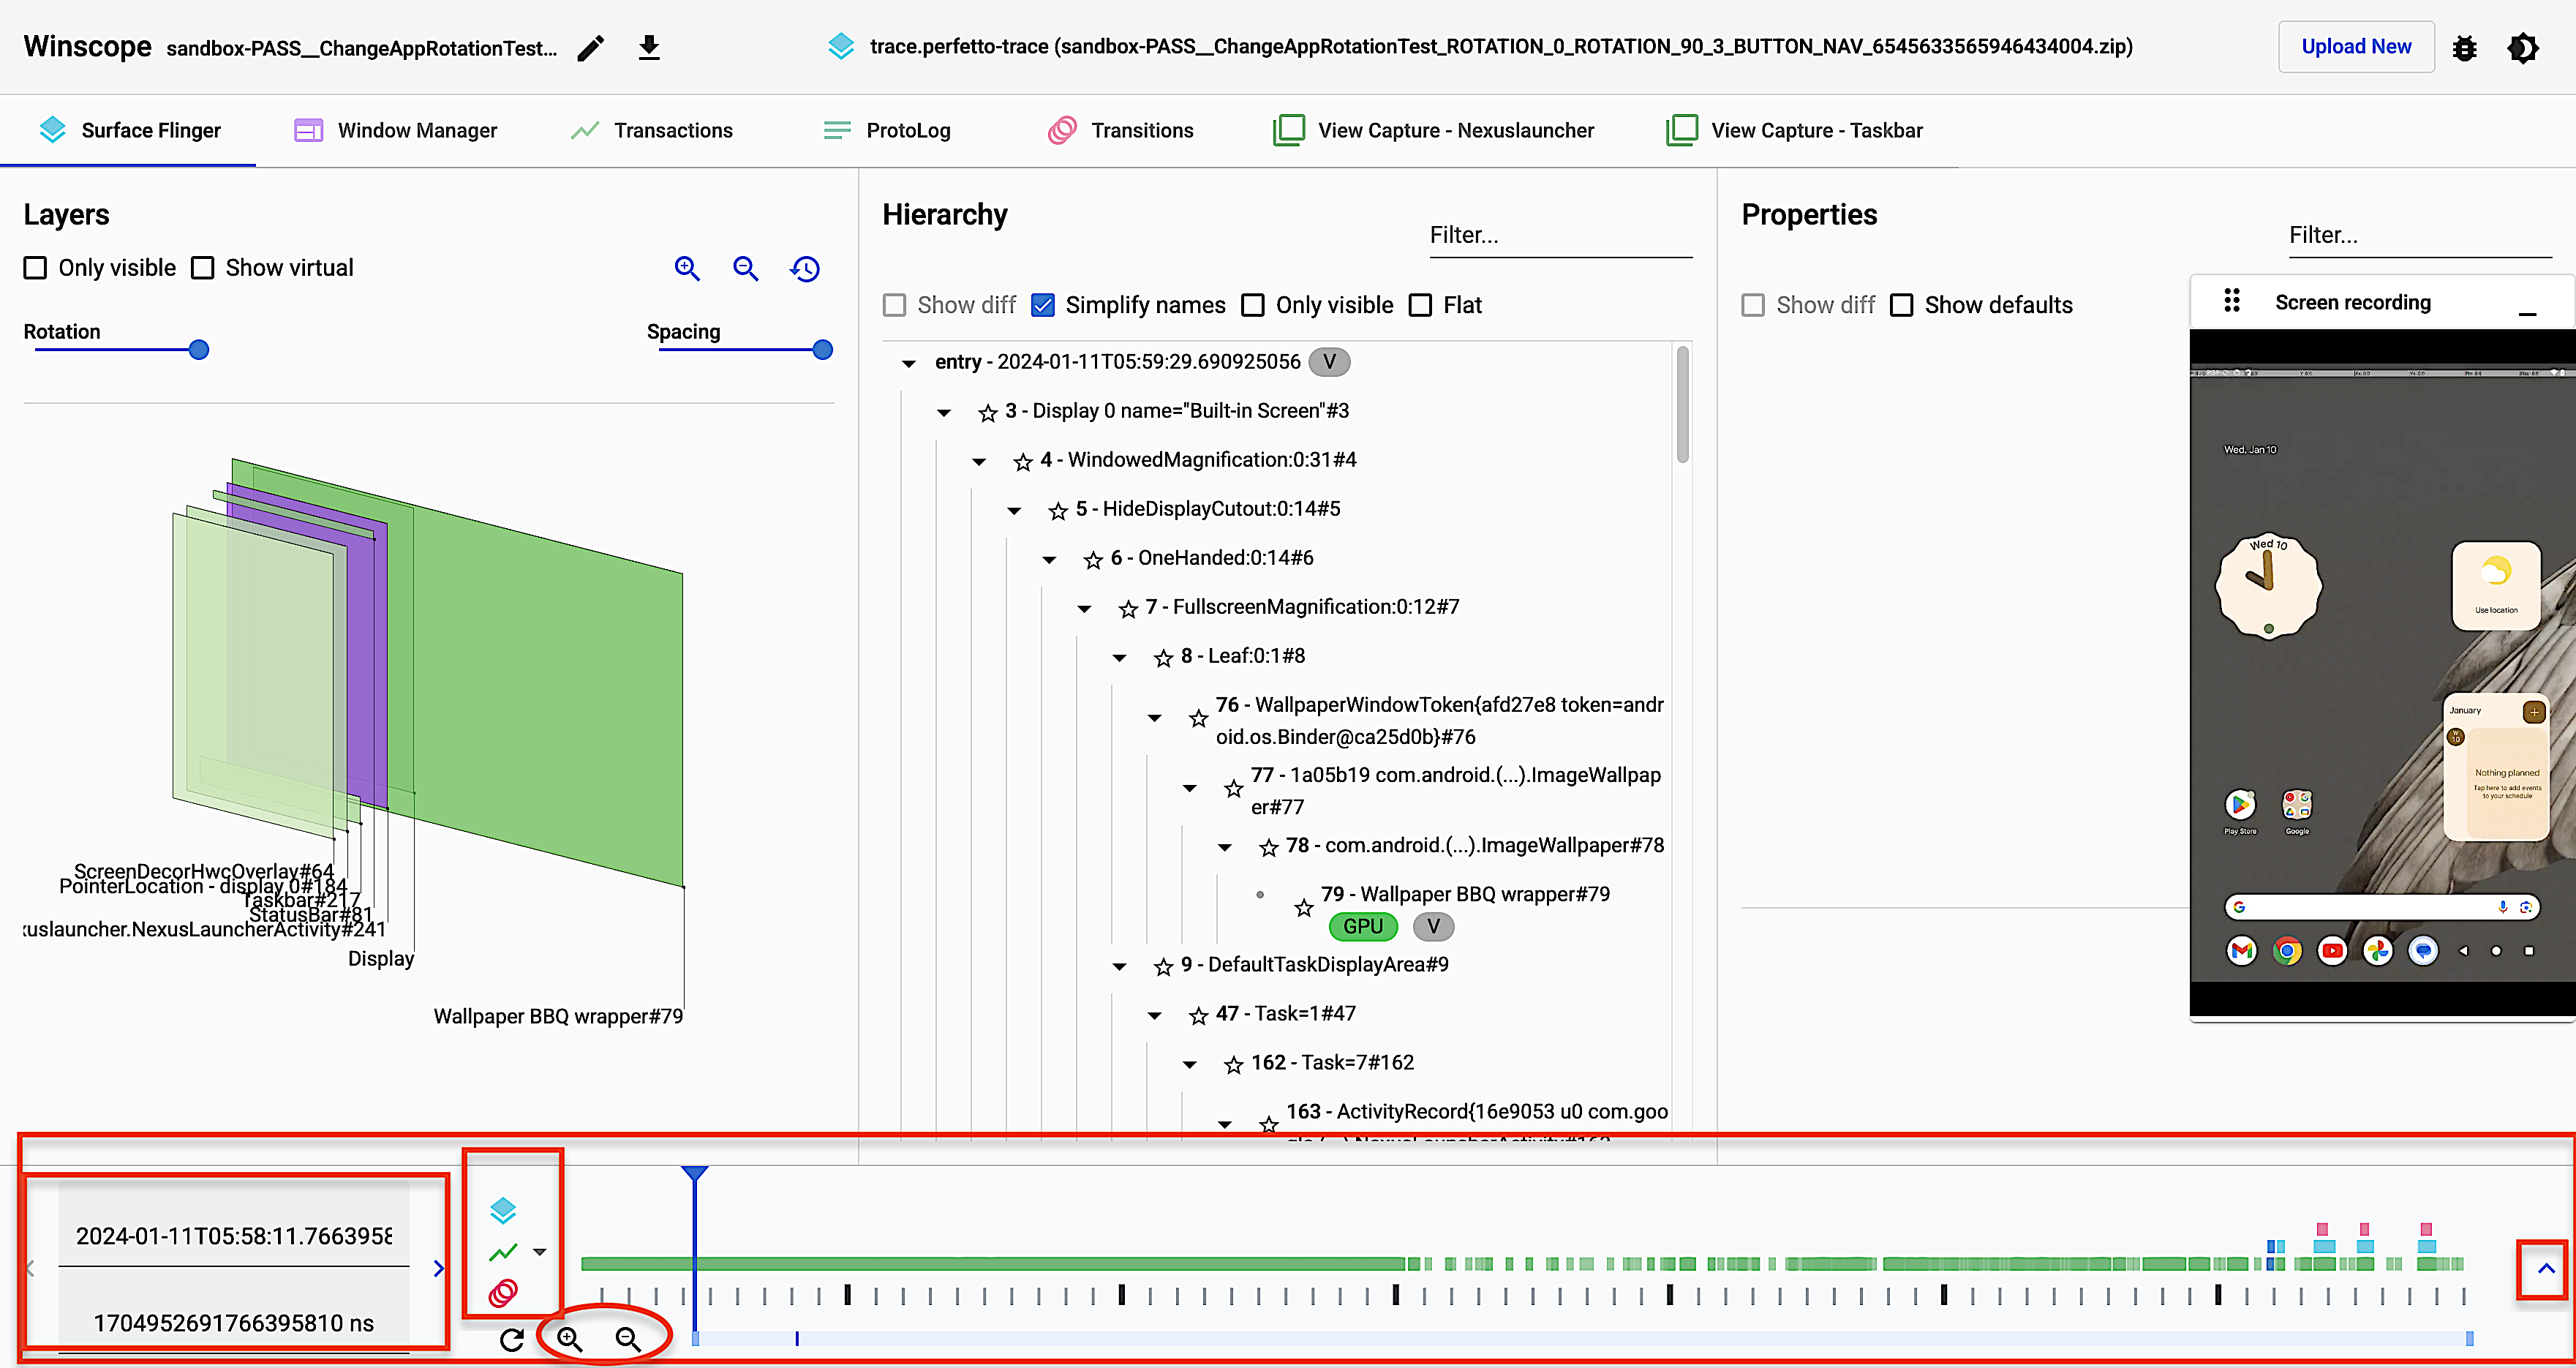2576x1368 pixels.
Task: Reset layers view using the history icon
Action: coord(805,268)
